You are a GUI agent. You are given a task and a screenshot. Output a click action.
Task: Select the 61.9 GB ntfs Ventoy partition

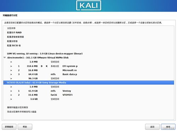tap(88, 91)
